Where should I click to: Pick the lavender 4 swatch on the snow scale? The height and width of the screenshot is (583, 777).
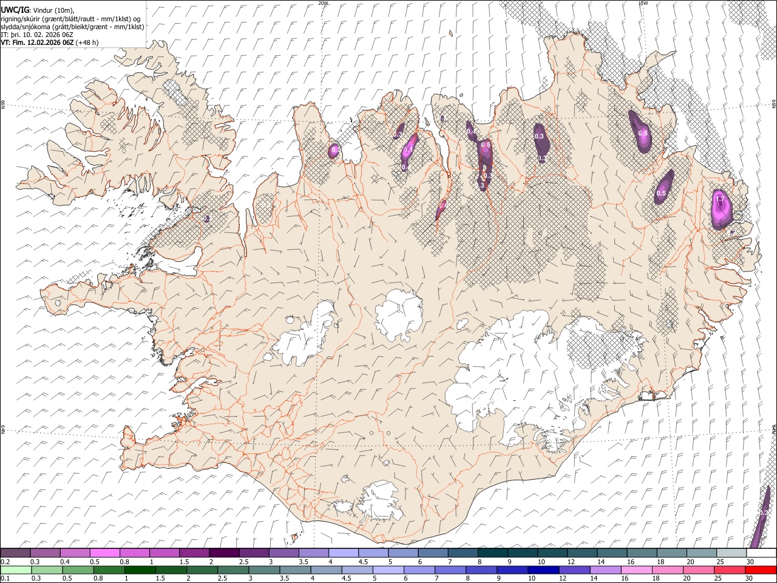pyautogui.click(x=344, y=553)
